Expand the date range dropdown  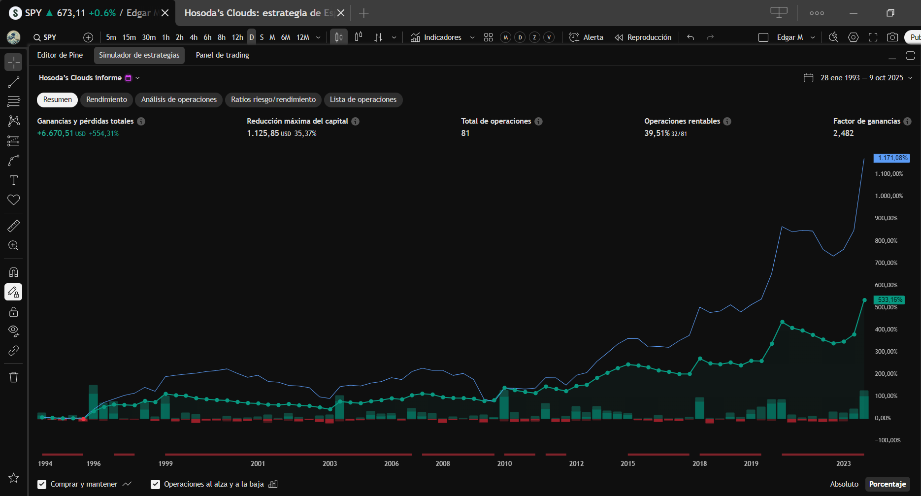[910, 78]
